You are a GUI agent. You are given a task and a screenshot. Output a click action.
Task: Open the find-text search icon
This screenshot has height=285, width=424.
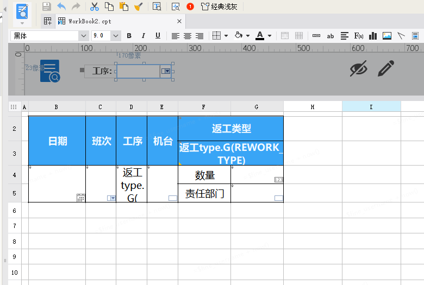pyautogui.click(x=157, y=7)
